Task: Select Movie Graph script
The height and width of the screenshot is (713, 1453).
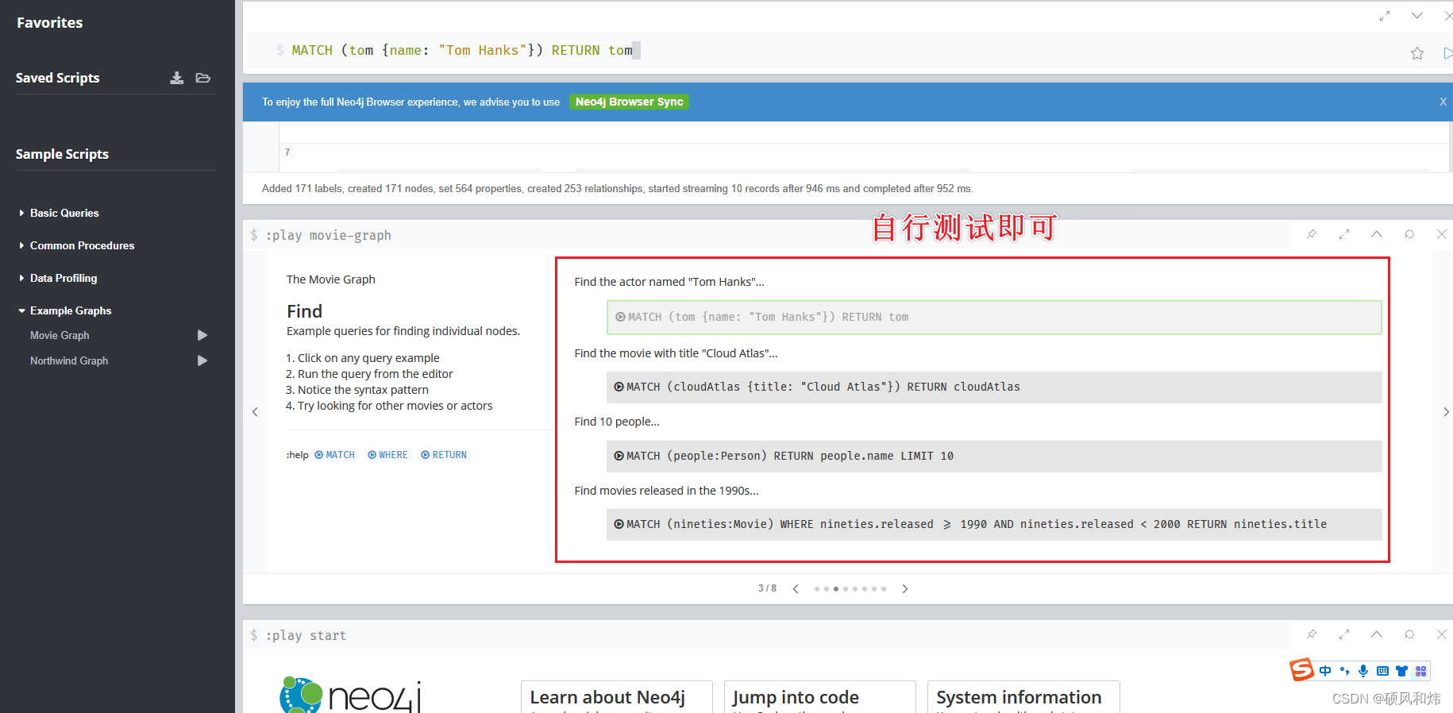Action: (60, 335)
